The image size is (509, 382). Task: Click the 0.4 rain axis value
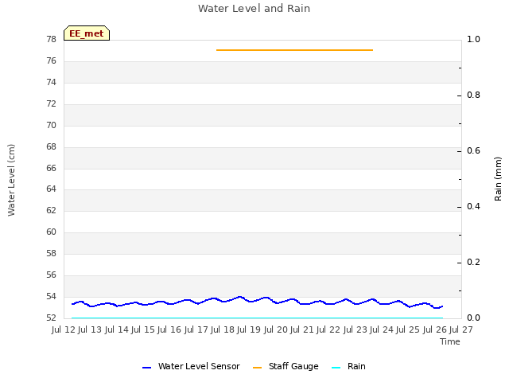(473, 206)
